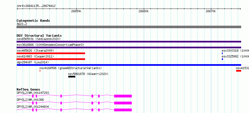The image size is (249, 113).
Task: Select the tiny red mark under nsv4164598
Action: coord(40,71)
